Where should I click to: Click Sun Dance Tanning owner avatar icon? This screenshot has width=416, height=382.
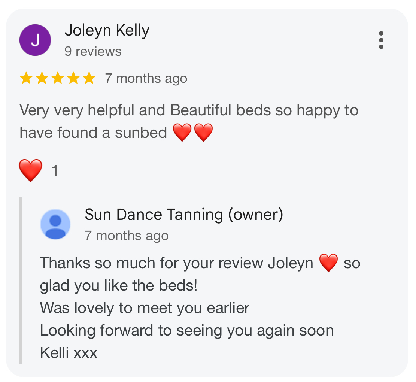(55, 224)
